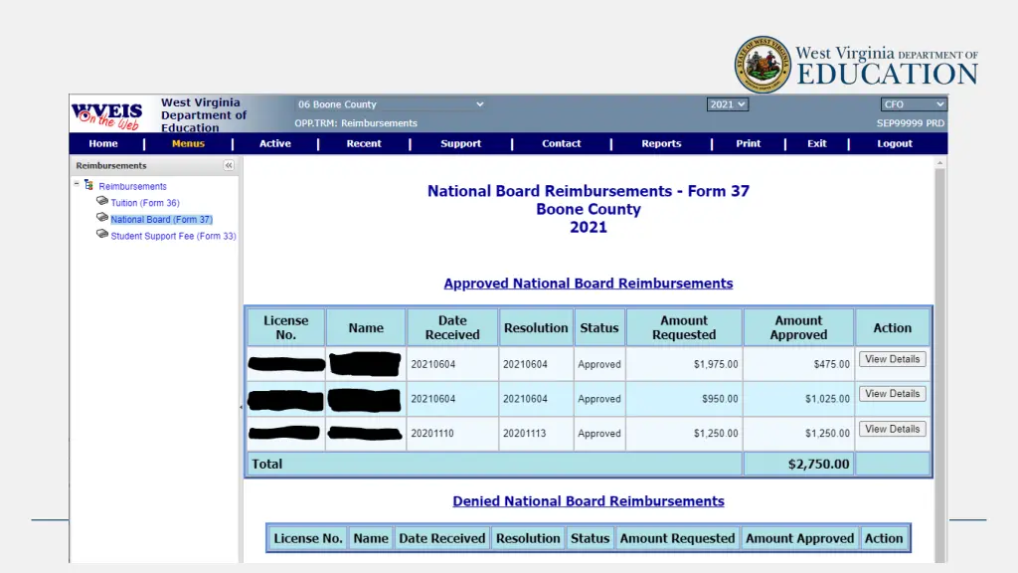Click the National Board (Form 37) document icon
The height and width of the screenshot is (573, 1018).
click(x=102, y=218)
